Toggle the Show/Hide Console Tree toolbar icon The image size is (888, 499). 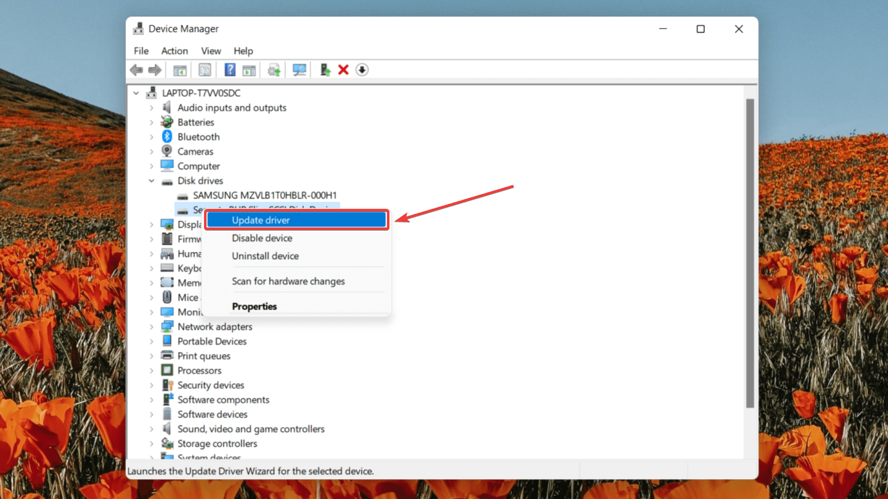tap(180, 70)
